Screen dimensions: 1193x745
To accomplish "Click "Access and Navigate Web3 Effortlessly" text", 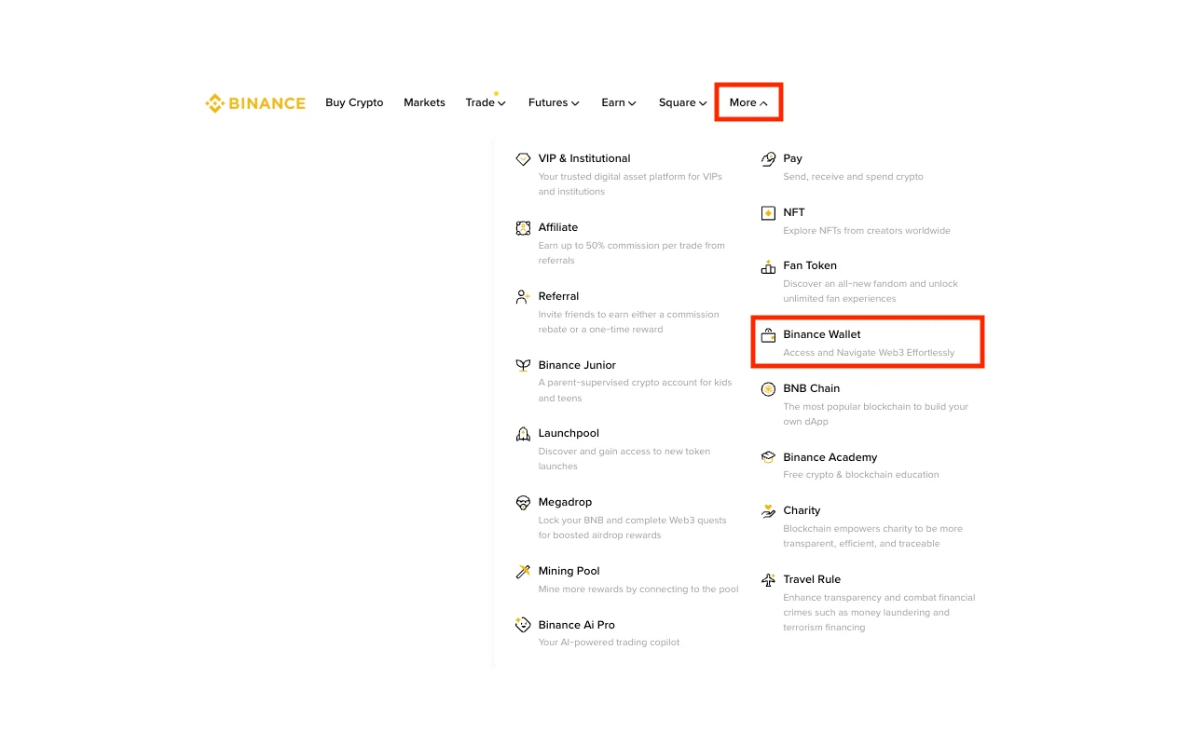I will pyautogui.click(x=869, y=353).
